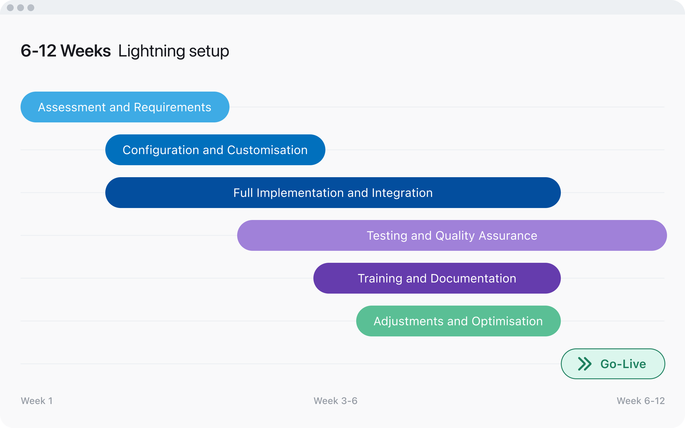Click gridline left of Testing and Quality bar
Image resolution: width=685 pixels, height=428 pixels.
tap(128, 235)
